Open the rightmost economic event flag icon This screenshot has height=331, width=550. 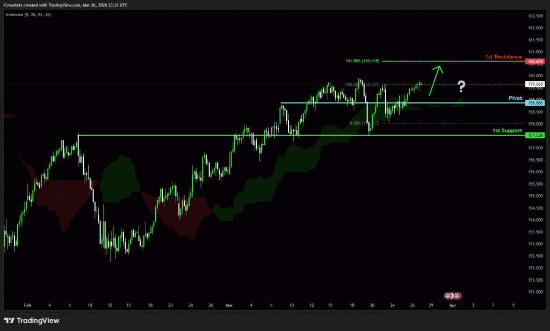coord(458,296)
